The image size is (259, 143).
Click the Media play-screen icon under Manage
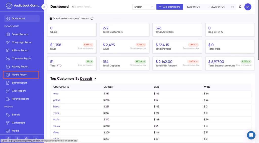8,131
